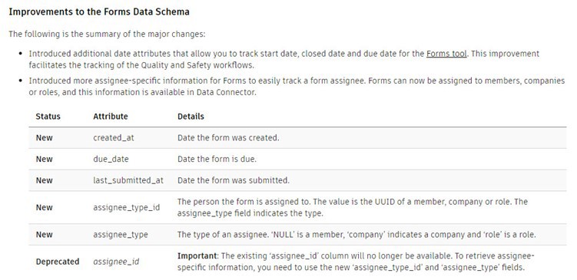Select the created_at attribute cell
577x280 pixels.
(x=114, y=138)
